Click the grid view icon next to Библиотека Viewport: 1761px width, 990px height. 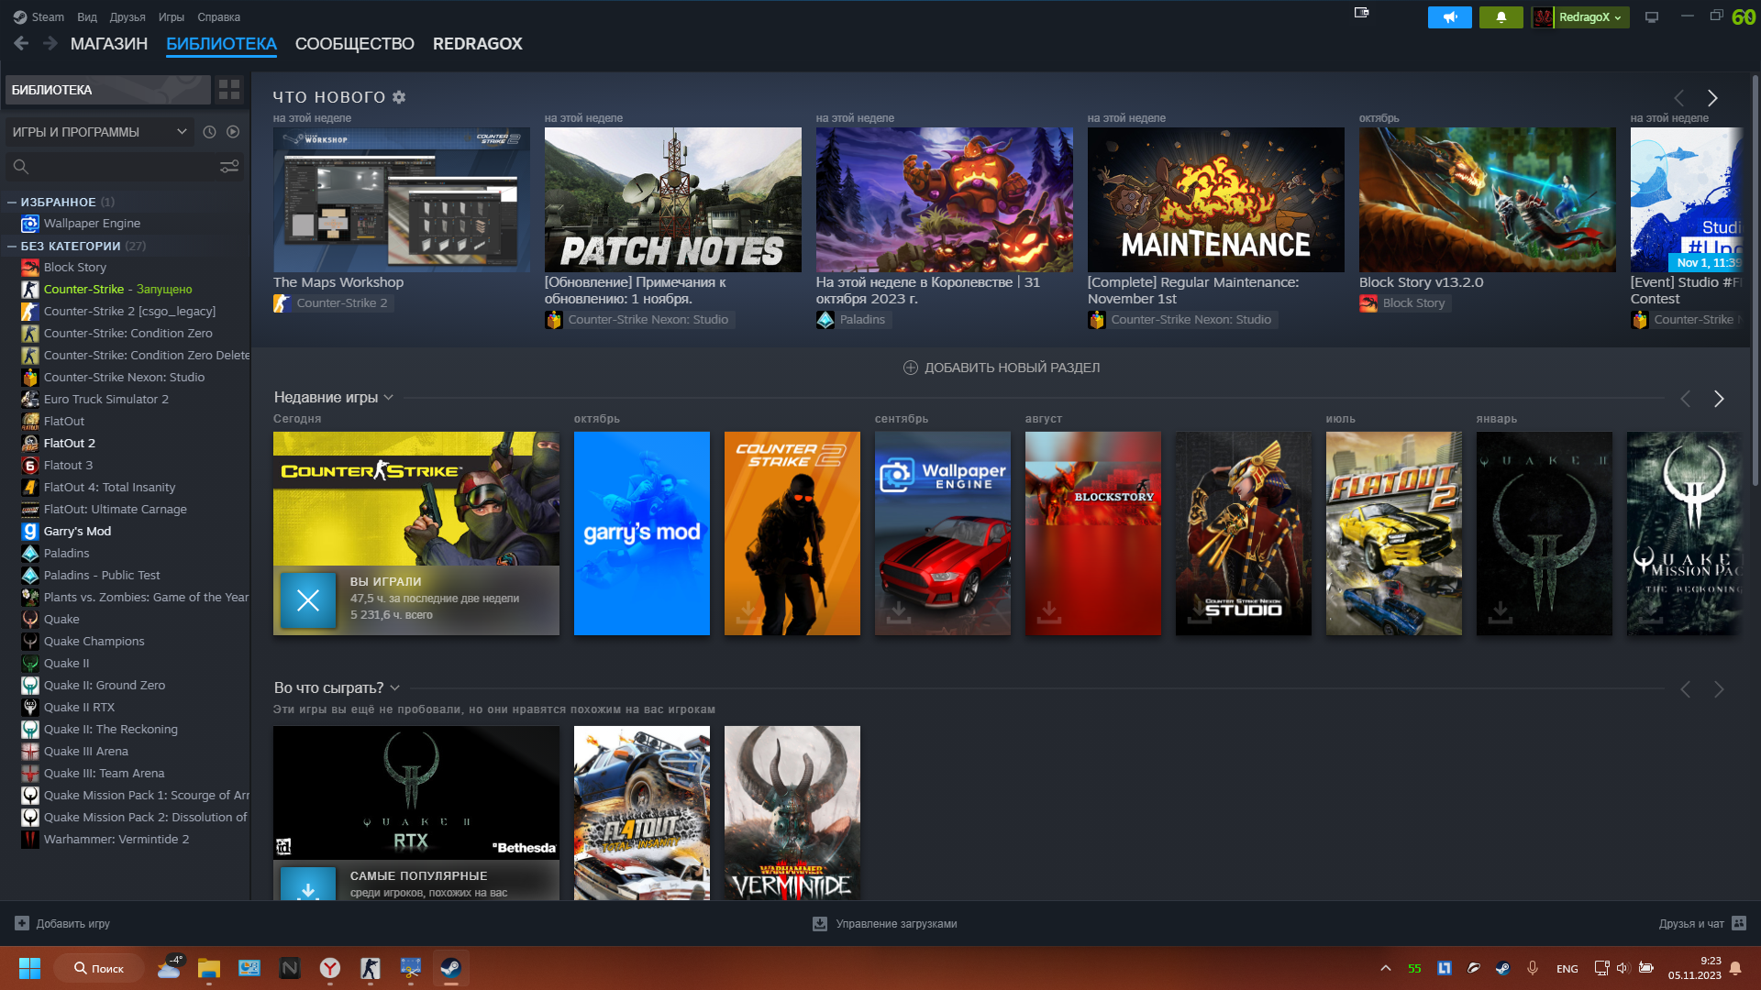click(229, 90)
